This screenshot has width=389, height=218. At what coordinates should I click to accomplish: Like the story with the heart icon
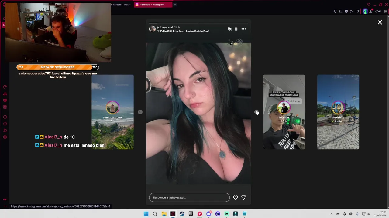tap(235, 197)
